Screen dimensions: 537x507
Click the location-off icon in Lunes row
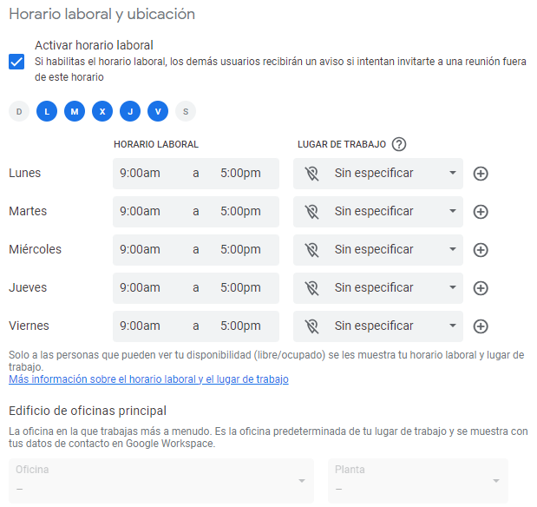pyautogui.click(x=312, y=174)
